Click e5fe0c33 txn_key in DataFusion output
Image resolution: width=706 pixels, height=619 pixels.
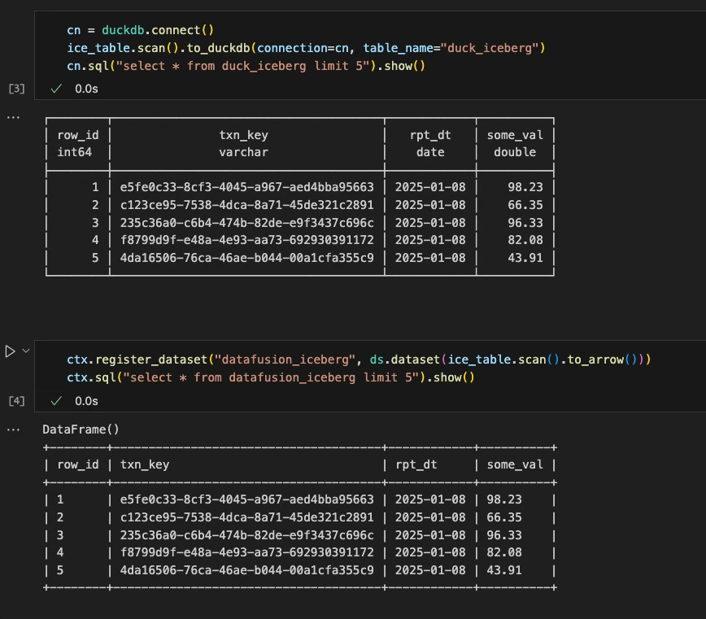pyautogui.click(x=246, y=499)
